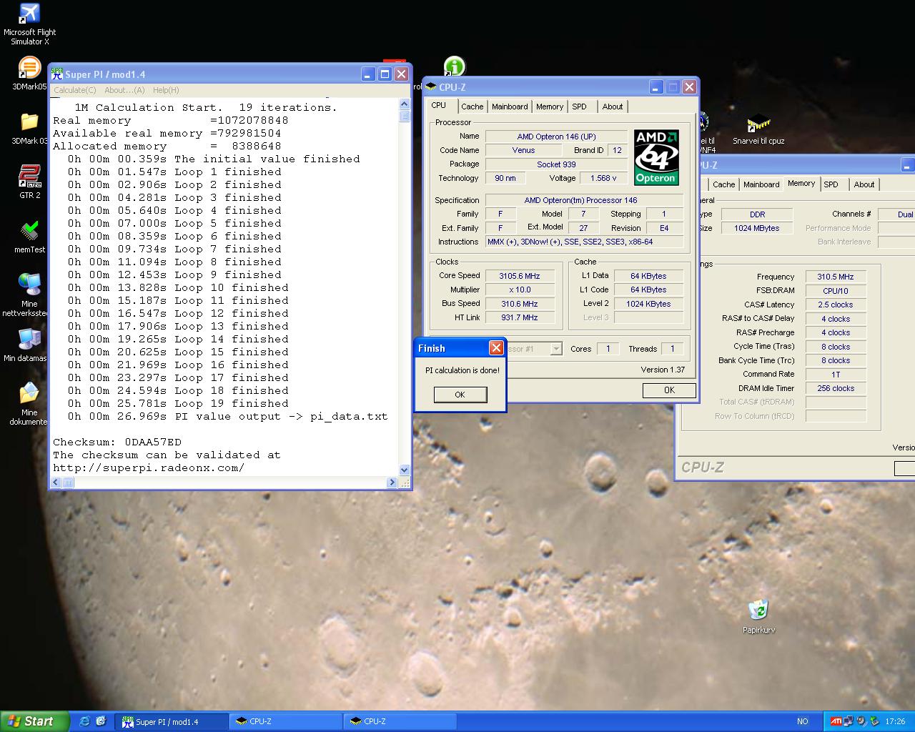Switch to Super PI / mod1.4 taskbar button
Viewport: 915px width, 732px height.
pyautogui.click(x=172, y=721)
